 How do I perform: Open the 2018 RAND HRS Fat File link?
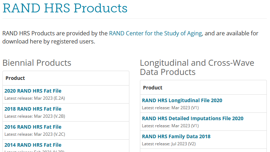(x=33, y=109)
